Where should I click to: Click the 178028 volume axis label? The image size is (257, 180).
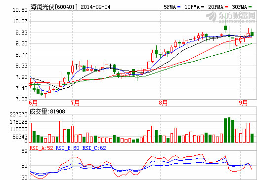pyautogui.click(x=18, y=122)
